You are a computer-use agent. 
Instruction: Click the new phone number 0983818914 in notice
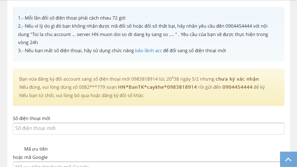144,79
